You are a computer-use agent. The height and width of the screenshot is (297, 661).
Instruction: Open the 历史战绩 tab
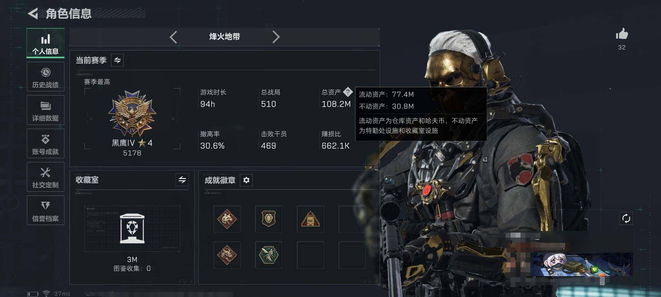click(x=45, y=77)
